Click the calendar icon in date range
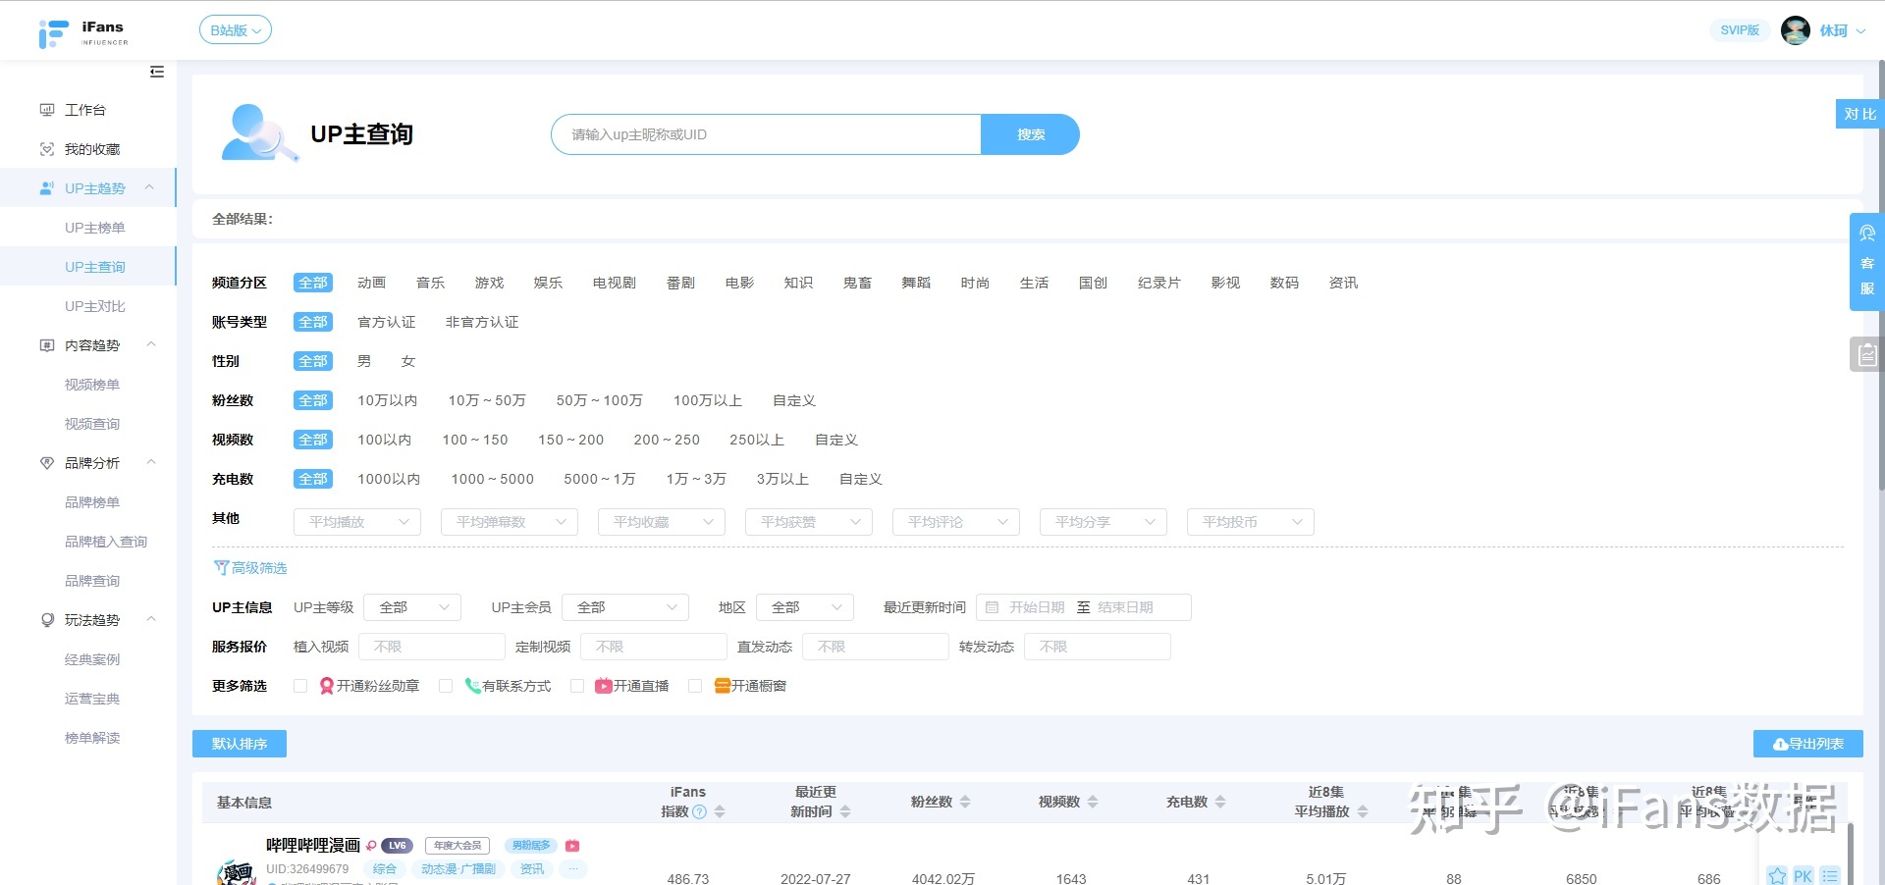The height and width of the screenshot is (885, 1885). coord(992,607)
